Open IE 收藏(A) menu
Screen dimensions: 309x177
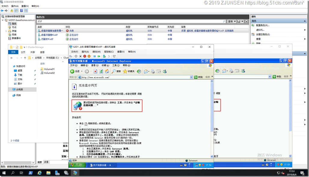click(105, 66)
